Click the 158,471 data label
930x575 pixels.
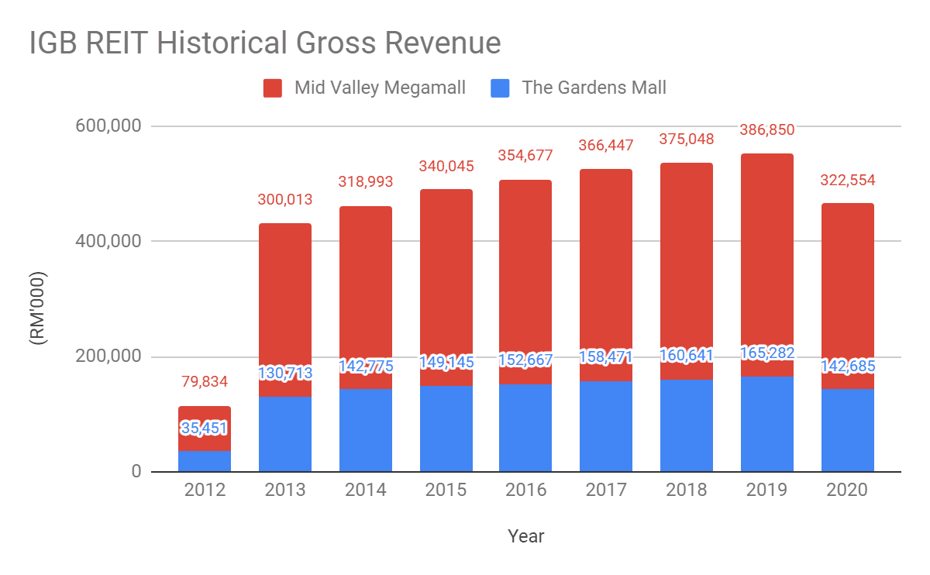point(606,357)
